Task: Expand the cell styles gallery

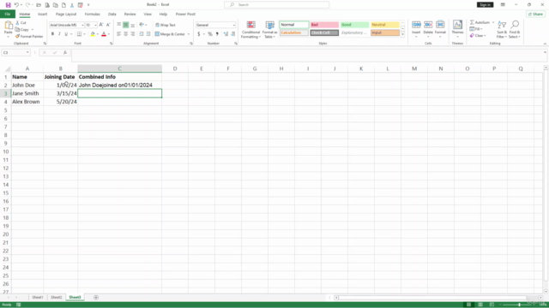Action: pos(402,34)
